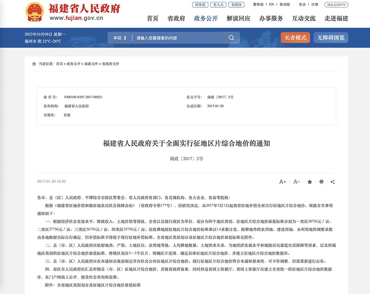Click the 省人大 link button
Screen dimensions: 370x294
tap(218, 4)
